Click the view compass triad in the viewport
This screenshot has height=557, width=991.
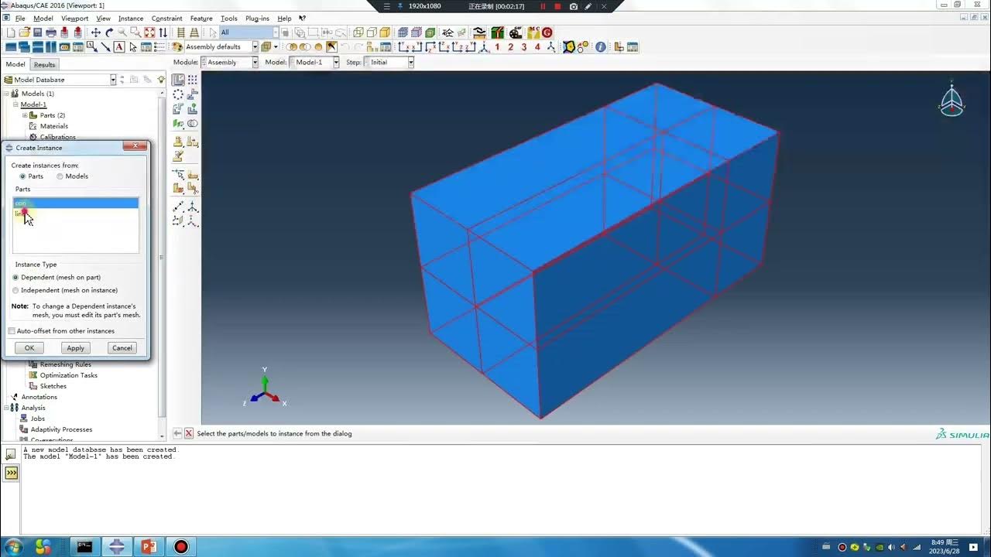(952, 101)
